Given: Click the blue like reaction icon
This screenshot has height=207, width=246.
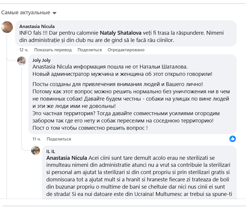Looking at the screenshot, I should pyautogui.click(x=232, y=139).
